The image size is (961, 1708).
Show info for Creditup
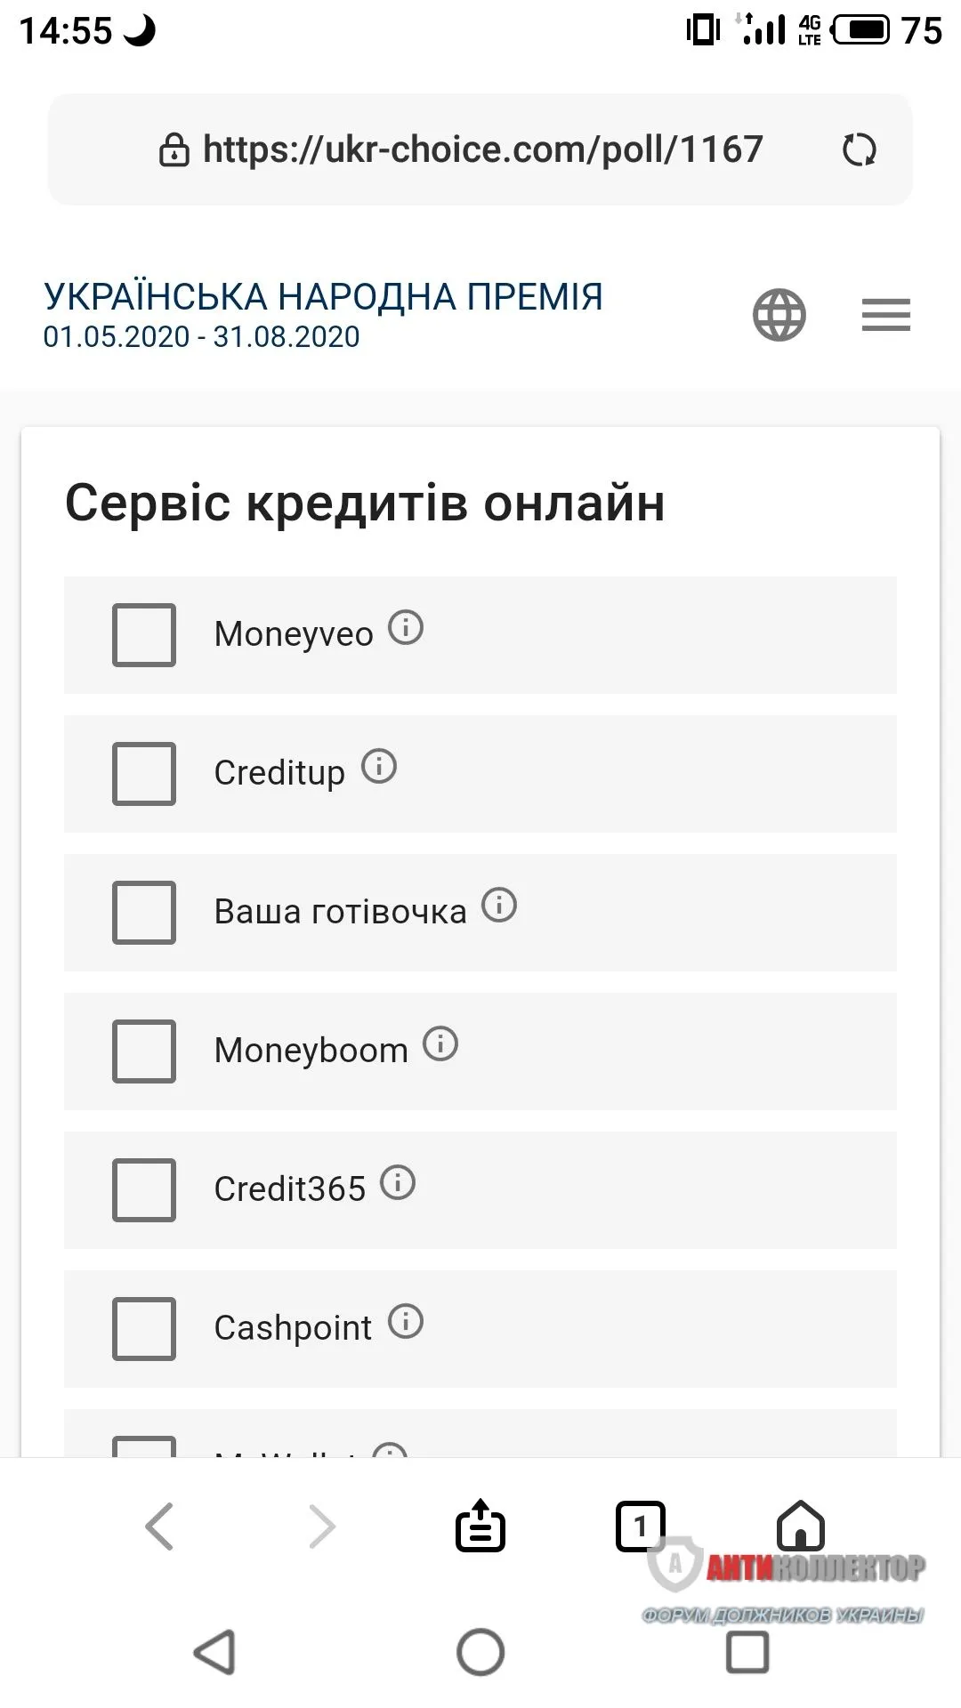click(379, 767)
